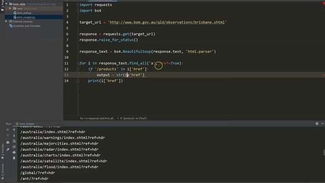The height and width of the screenshot is (183, 325).
Task: Click the venv folder icon
Action: (15, 9)
